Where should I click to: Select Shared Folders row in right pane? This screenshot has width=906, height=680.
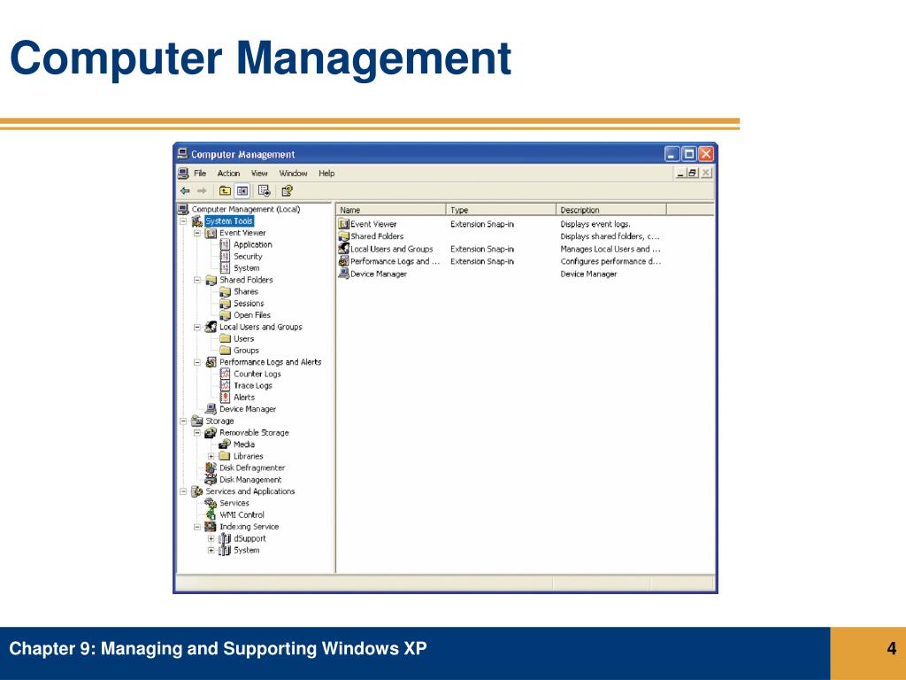point(377,236)
